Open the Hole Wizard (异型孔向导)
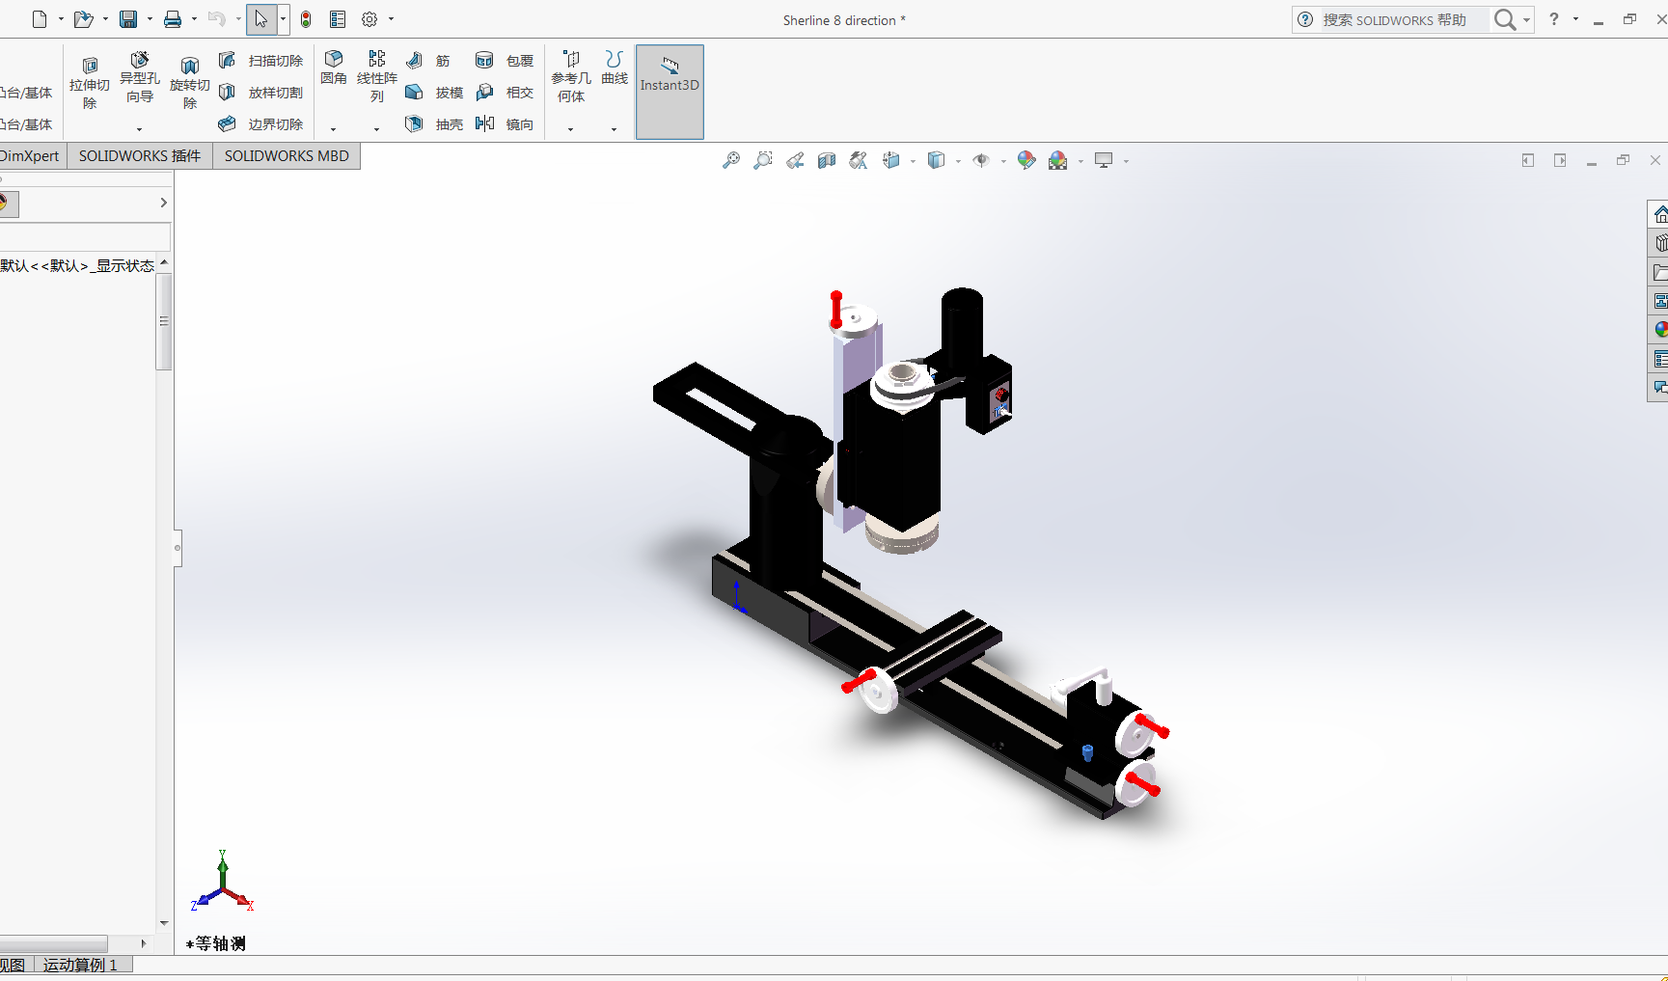 point(139,77)
